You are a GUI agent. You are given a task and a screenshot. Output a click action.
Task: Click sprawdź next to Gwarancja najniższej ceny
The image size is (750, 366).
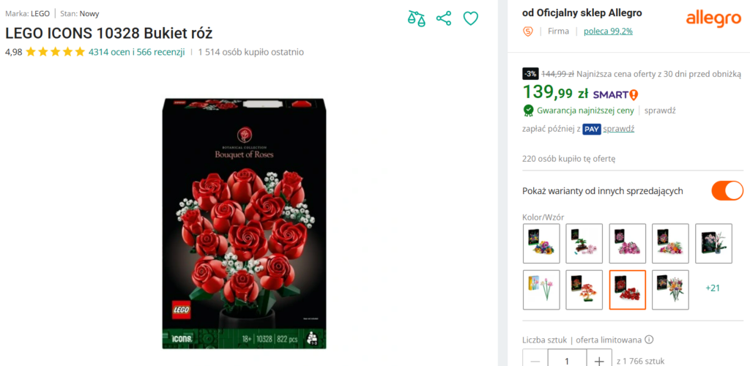(x=660, y=111)
